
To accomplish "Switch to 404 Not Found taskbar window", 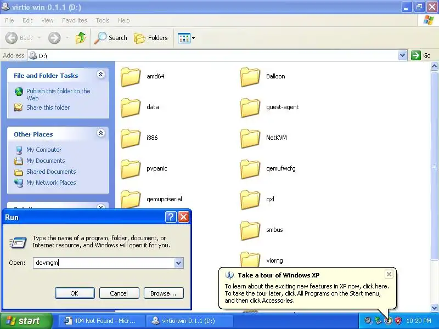I will pos(102,321).
